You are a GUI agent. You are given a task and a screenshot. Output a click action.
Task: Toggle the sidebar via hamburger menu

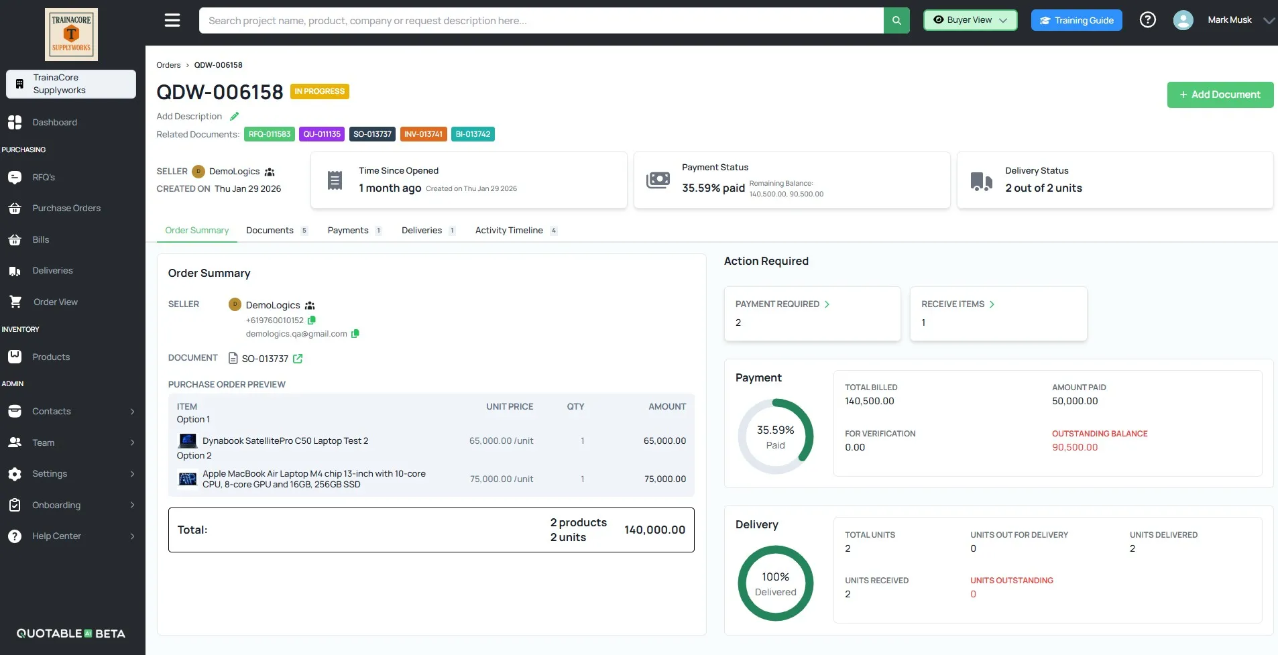coord(172,19)
